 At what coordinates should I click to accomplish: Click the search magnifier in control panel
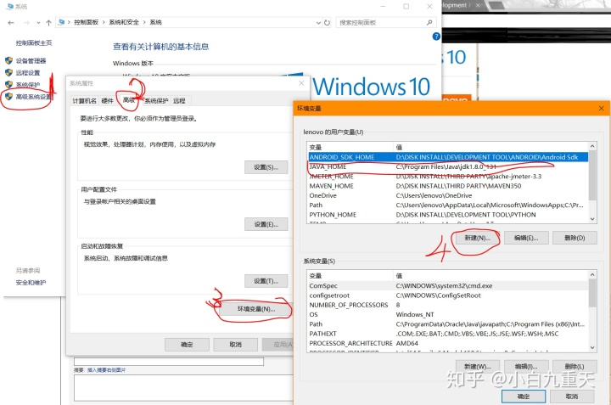(x=429, y=23)
